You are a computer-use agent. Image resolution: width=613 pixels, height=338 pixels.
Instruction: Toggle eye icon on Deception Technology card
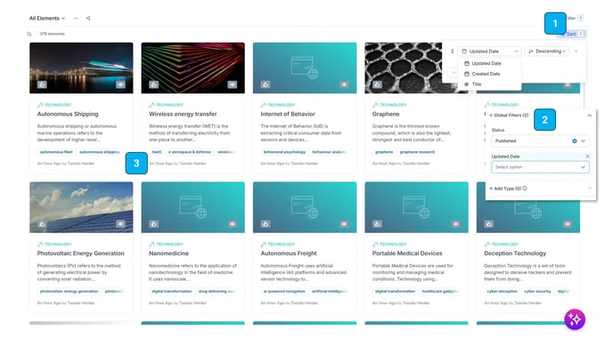pyautogui.click(x=568, y=224)
